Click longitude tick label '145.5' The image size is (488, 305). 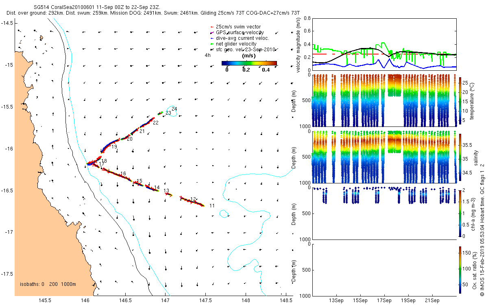point(44,301)
